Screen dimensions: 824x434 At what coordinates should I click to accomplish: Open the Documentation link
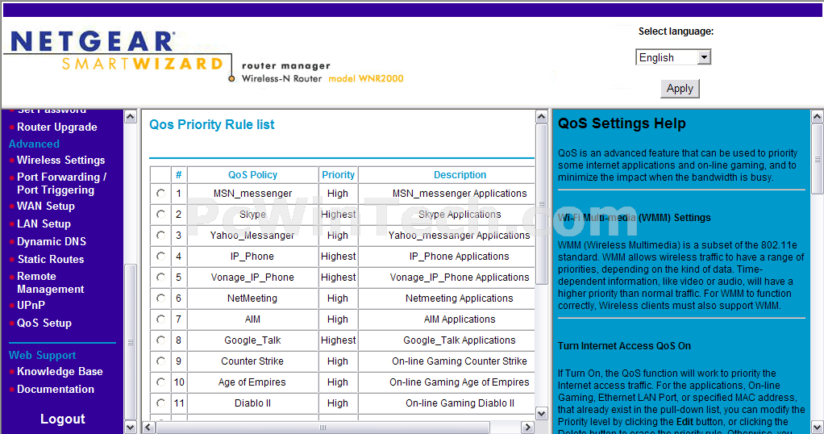coord(56,390)
